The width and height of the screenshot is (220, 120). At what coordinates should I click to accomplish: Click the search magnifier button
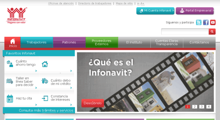(x=212, y=31)
